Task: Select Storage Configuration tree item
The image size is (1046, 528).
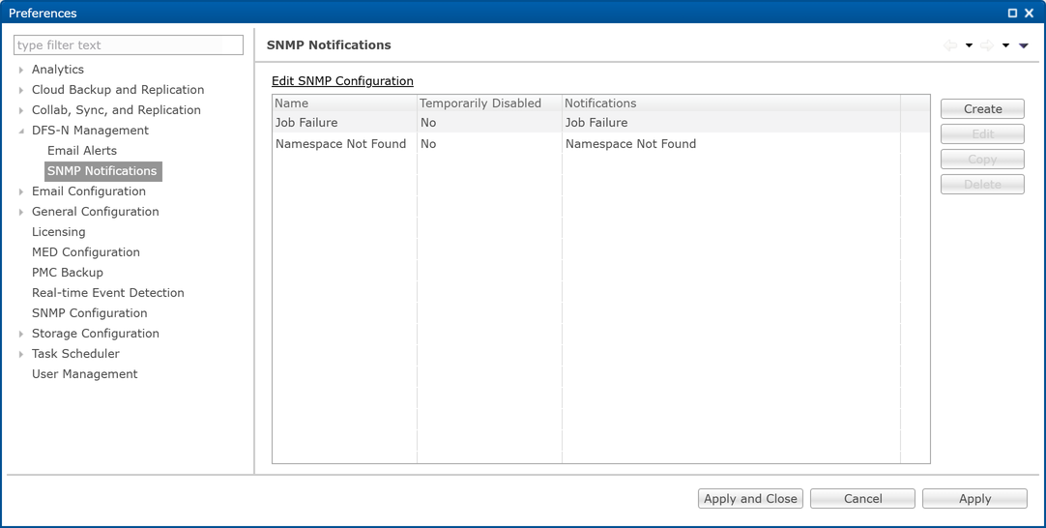Action: click(96, 333)
